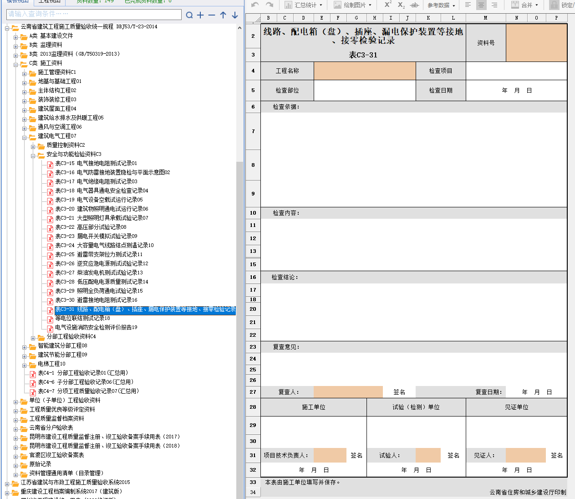Select 电气设施消防安全检测评价报告19

(96, 327)
